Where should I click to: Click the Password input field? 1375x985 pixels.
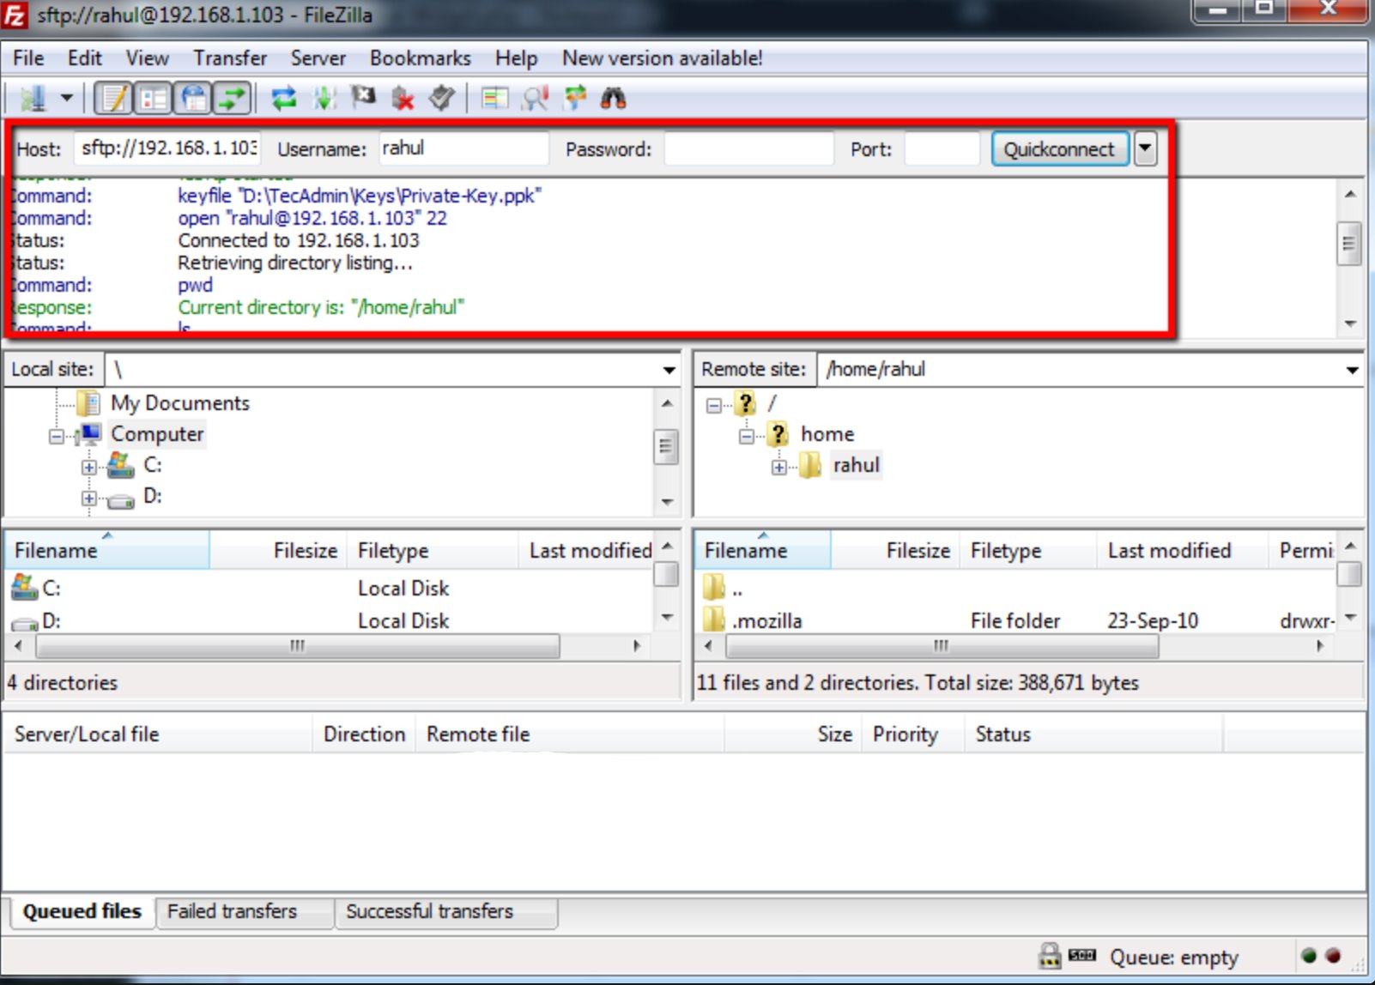(748, 149)
